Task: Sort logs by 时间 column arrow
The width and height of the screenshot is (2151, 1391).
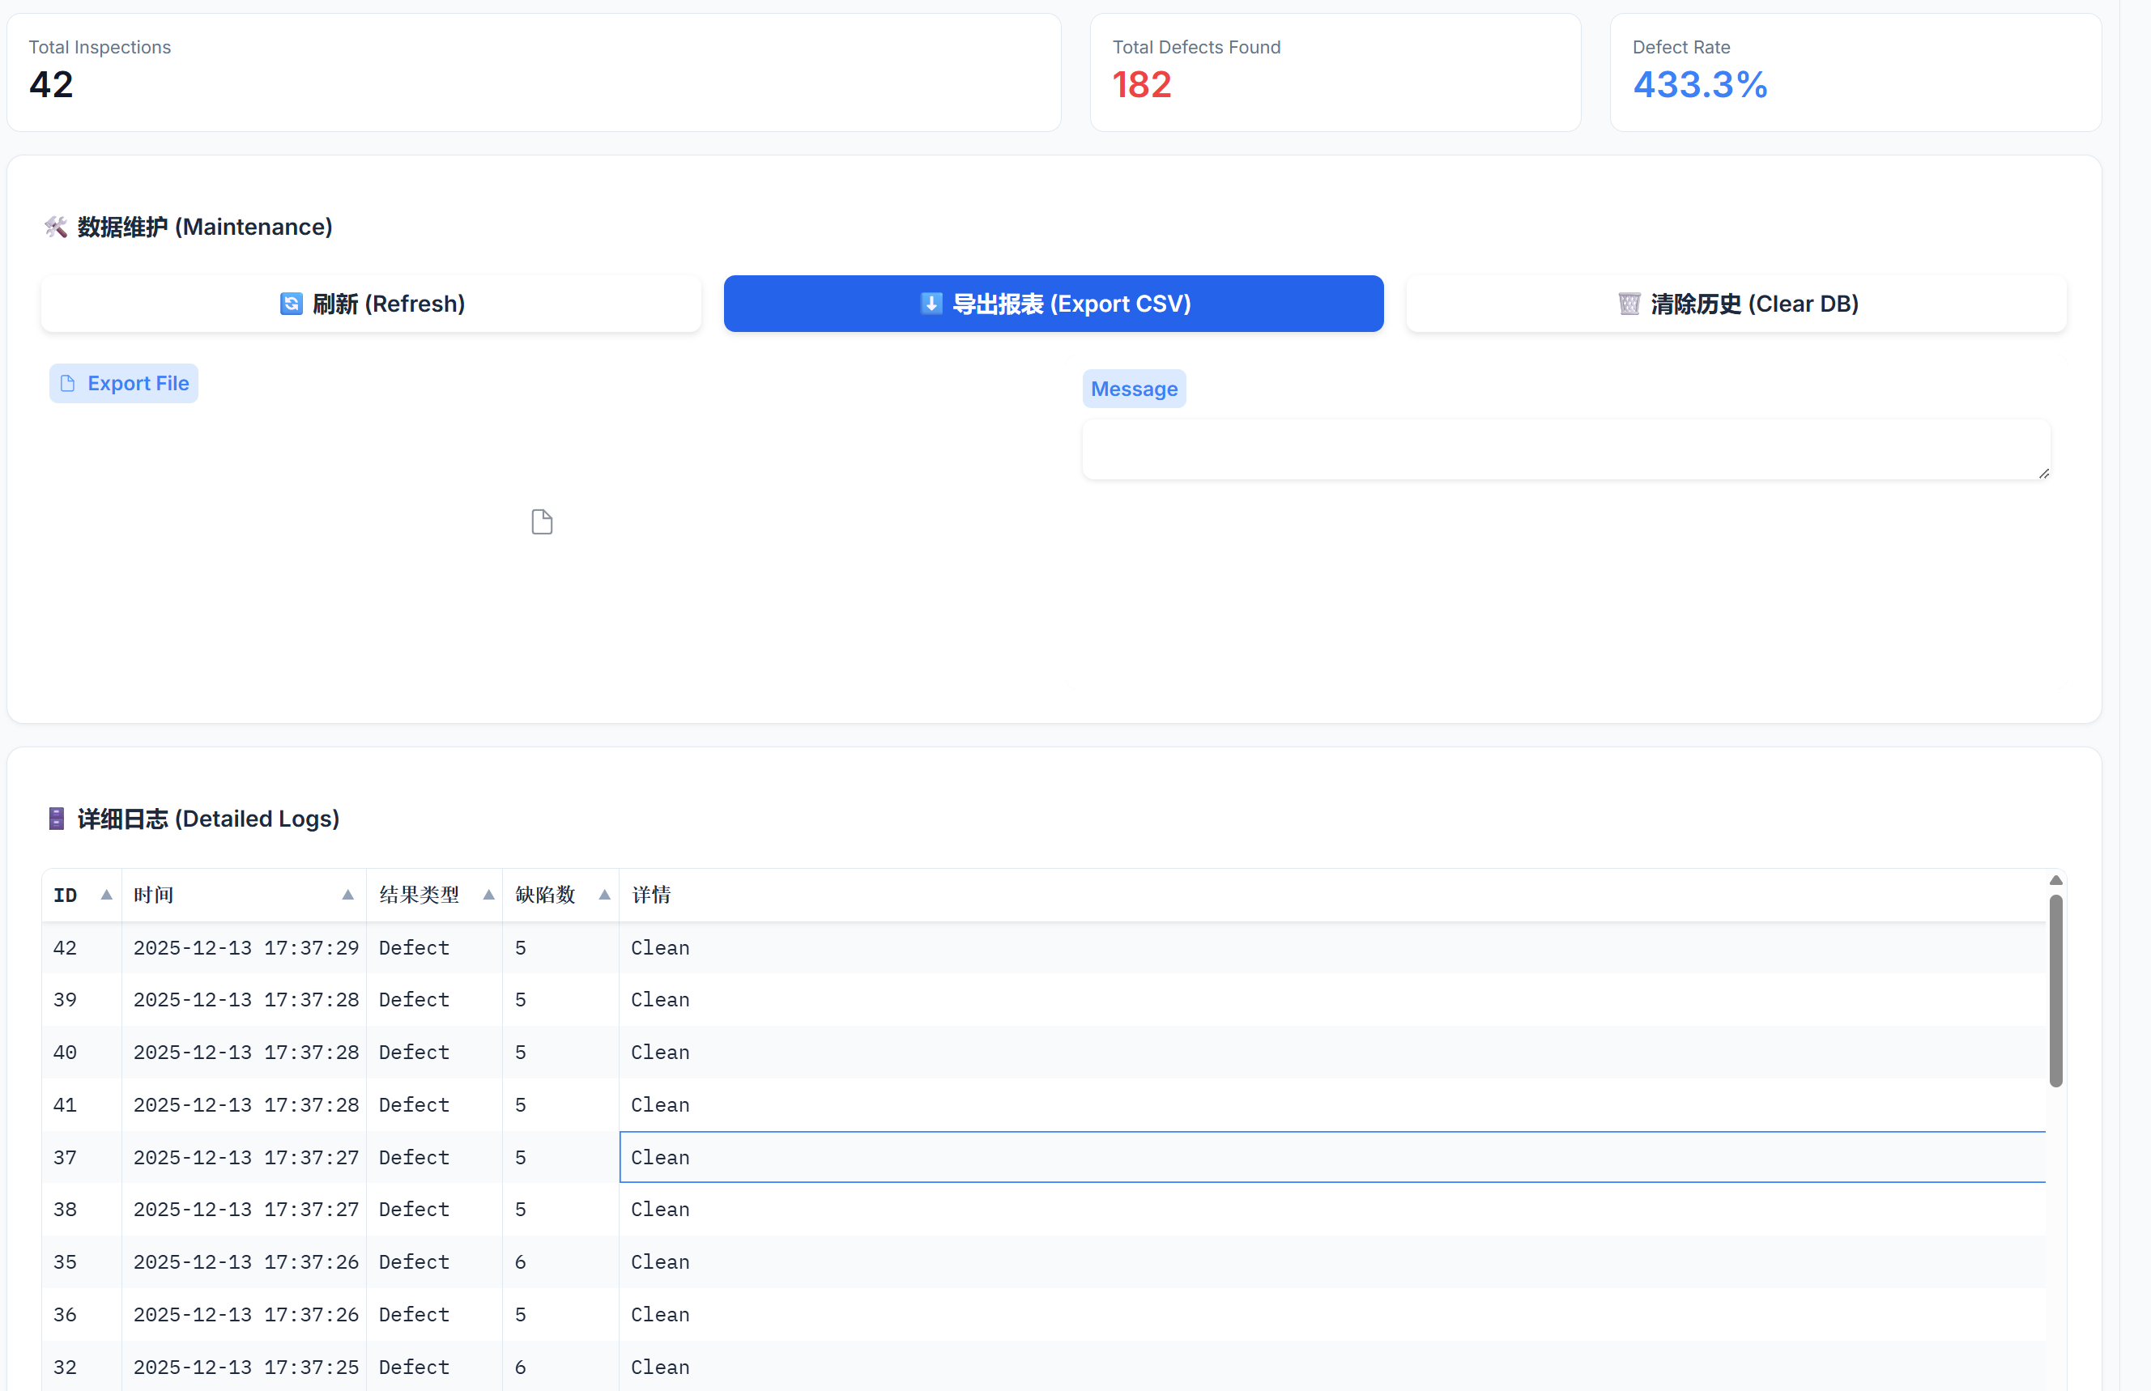Action: 347,895
